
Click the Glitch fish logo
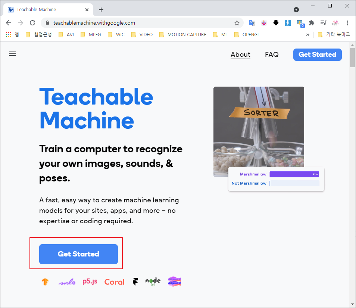[x=174, y=281]
